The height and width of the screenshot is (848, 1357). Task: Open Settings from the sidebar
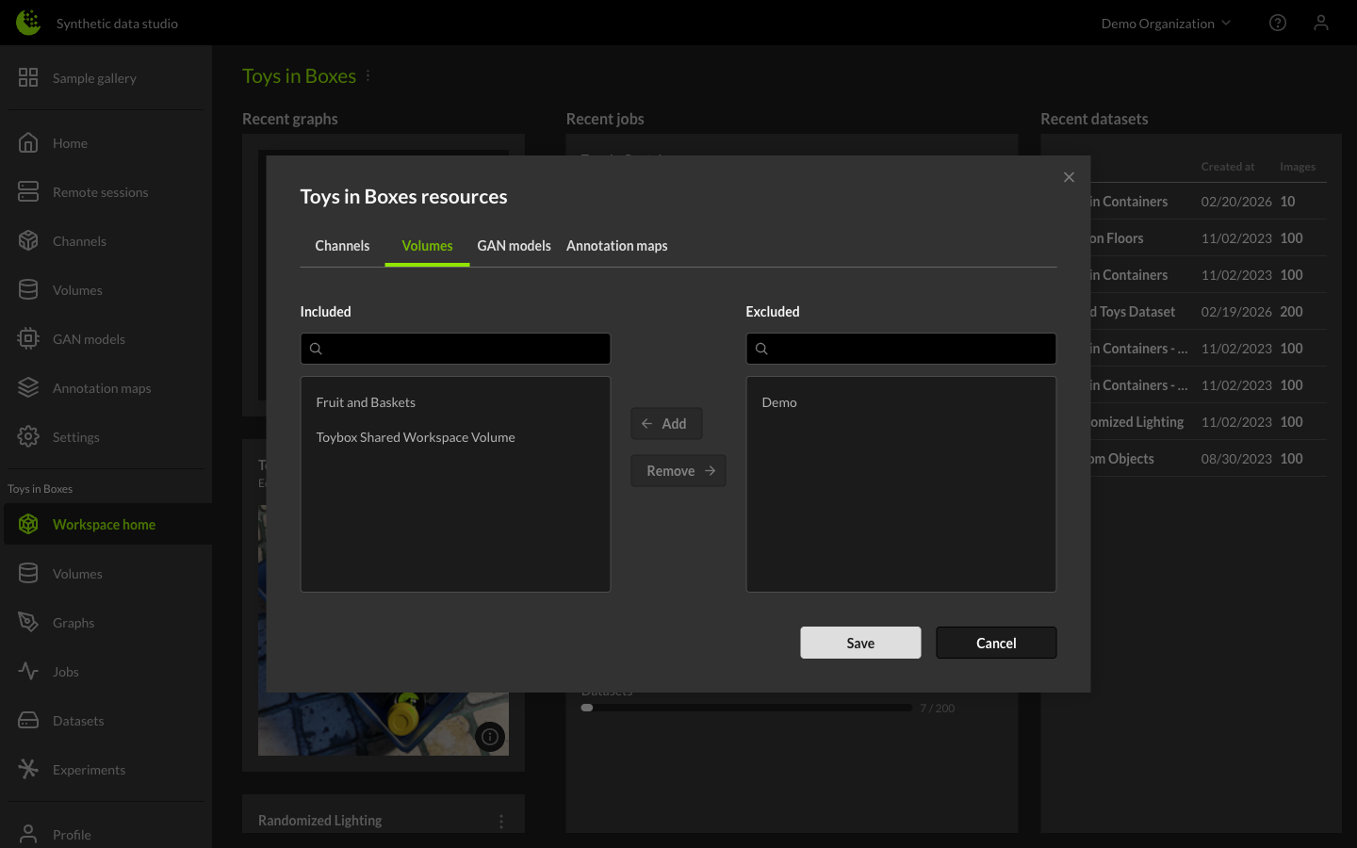(75, 436)
